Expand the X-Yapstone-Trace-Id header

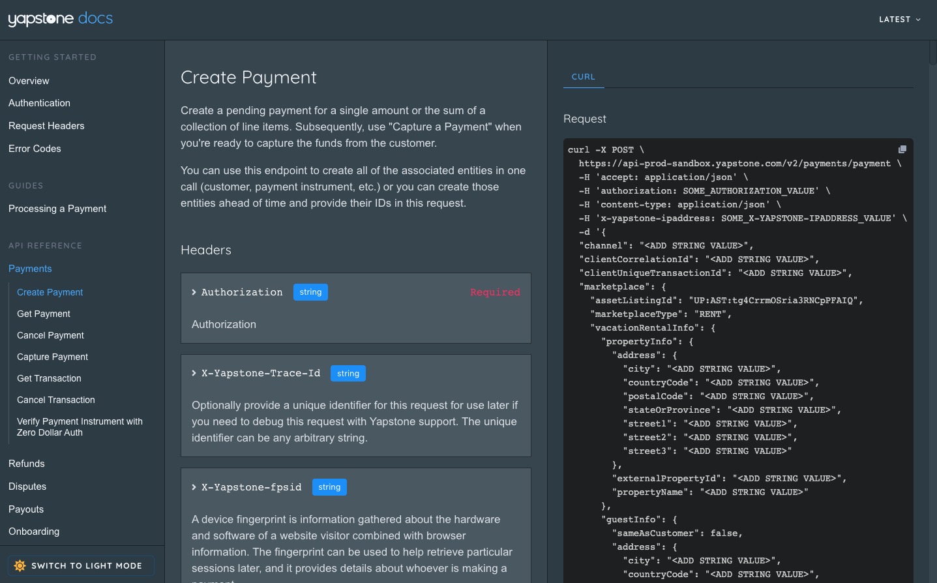point(194,373)
